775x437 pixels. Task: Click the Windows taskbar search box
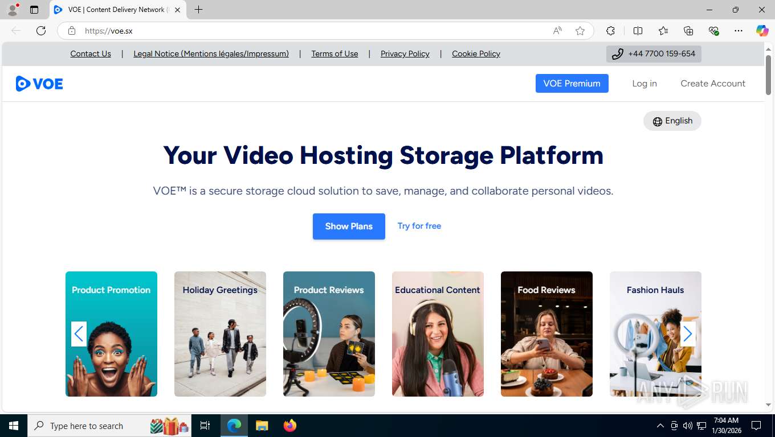tap(111, 426)
